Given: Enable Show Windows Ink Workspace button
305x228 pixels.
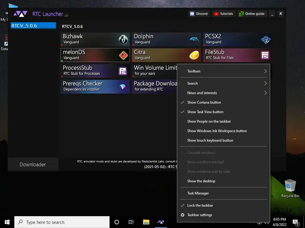Looking at the screenshot, I should point(223,131).
